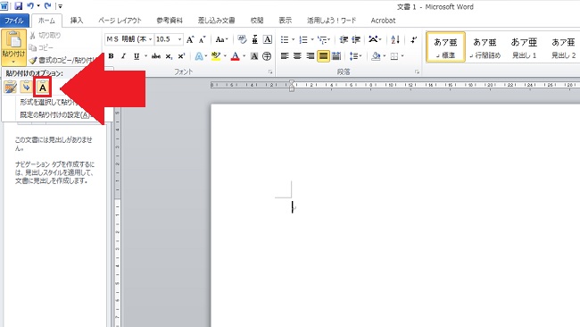Choose Keep Text Only paste option
Image resolution: width=580 pixels, height=327 pixels.
point(43,88)
